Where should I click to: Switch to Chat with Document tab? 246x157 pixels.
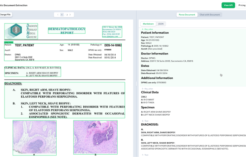[210, 15]
